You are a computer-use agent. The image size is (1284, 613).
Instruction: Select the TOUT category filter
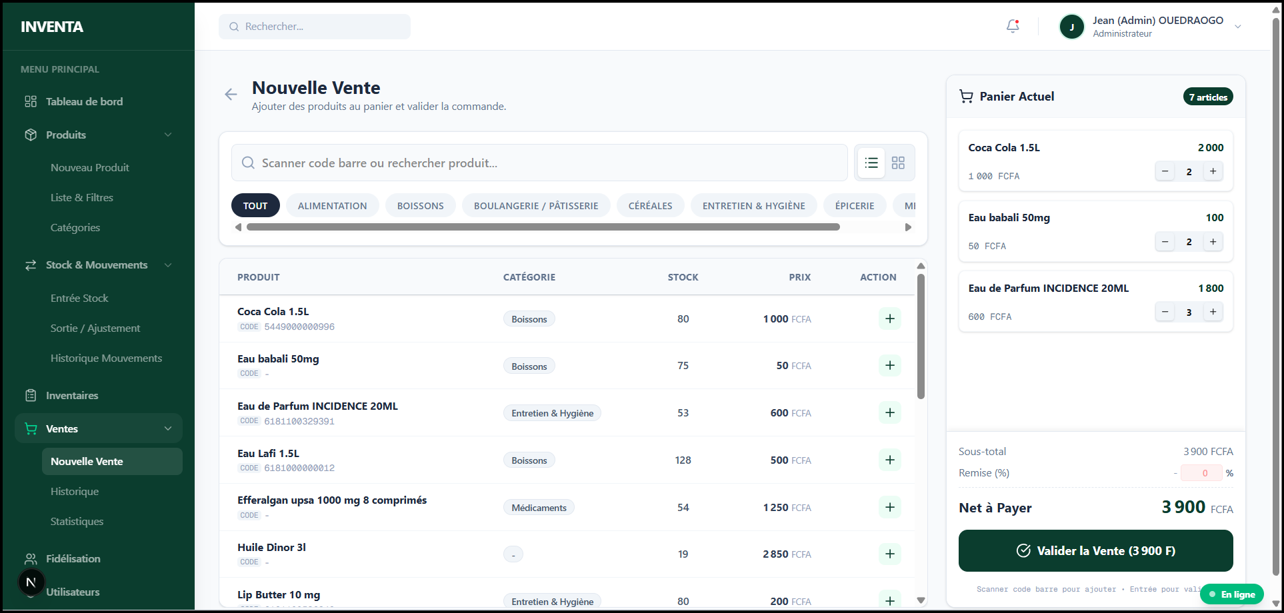(x=255, y=206)
